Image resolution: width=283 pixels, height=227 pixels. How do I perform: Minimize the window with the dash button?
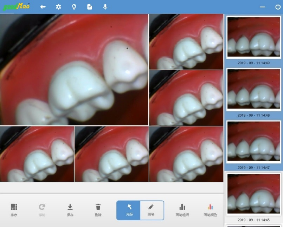pos(262,7)
